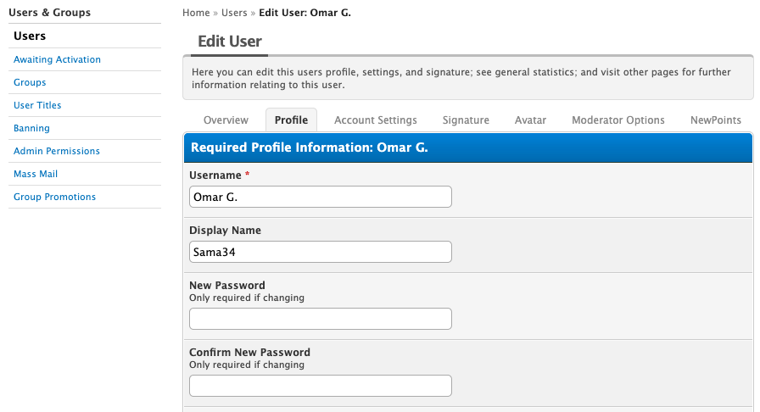Switch to the Overview tab

tap(226, 120)
